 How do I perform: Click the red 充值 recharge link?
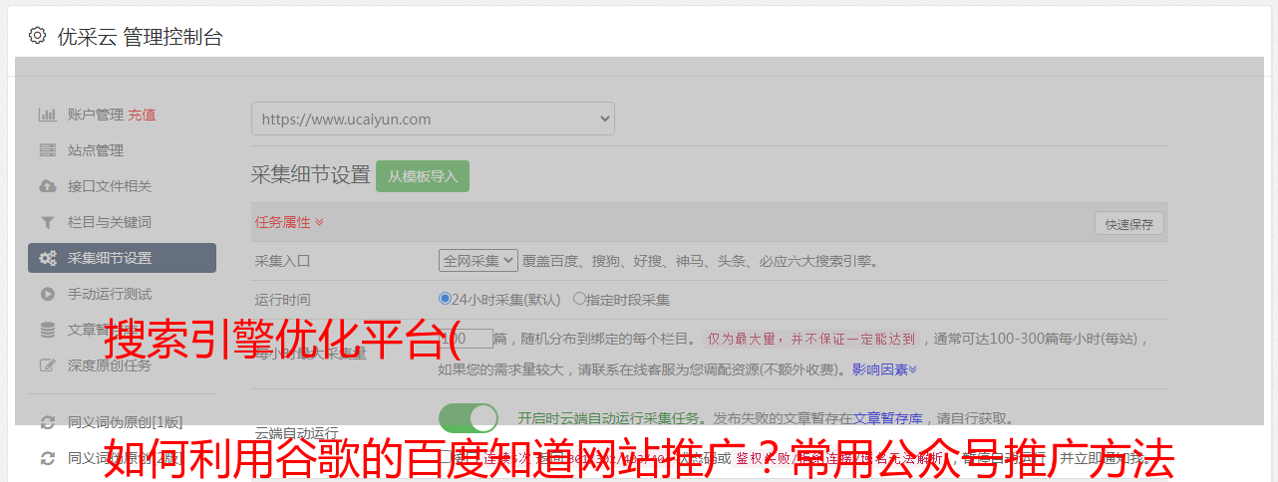pyautogui.click(x=142, y=115)
